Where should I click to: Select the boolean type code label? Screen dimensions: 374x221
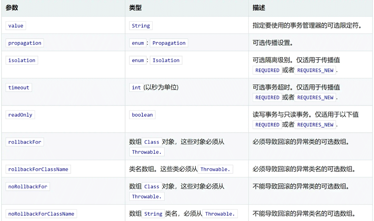pos(142,115)
